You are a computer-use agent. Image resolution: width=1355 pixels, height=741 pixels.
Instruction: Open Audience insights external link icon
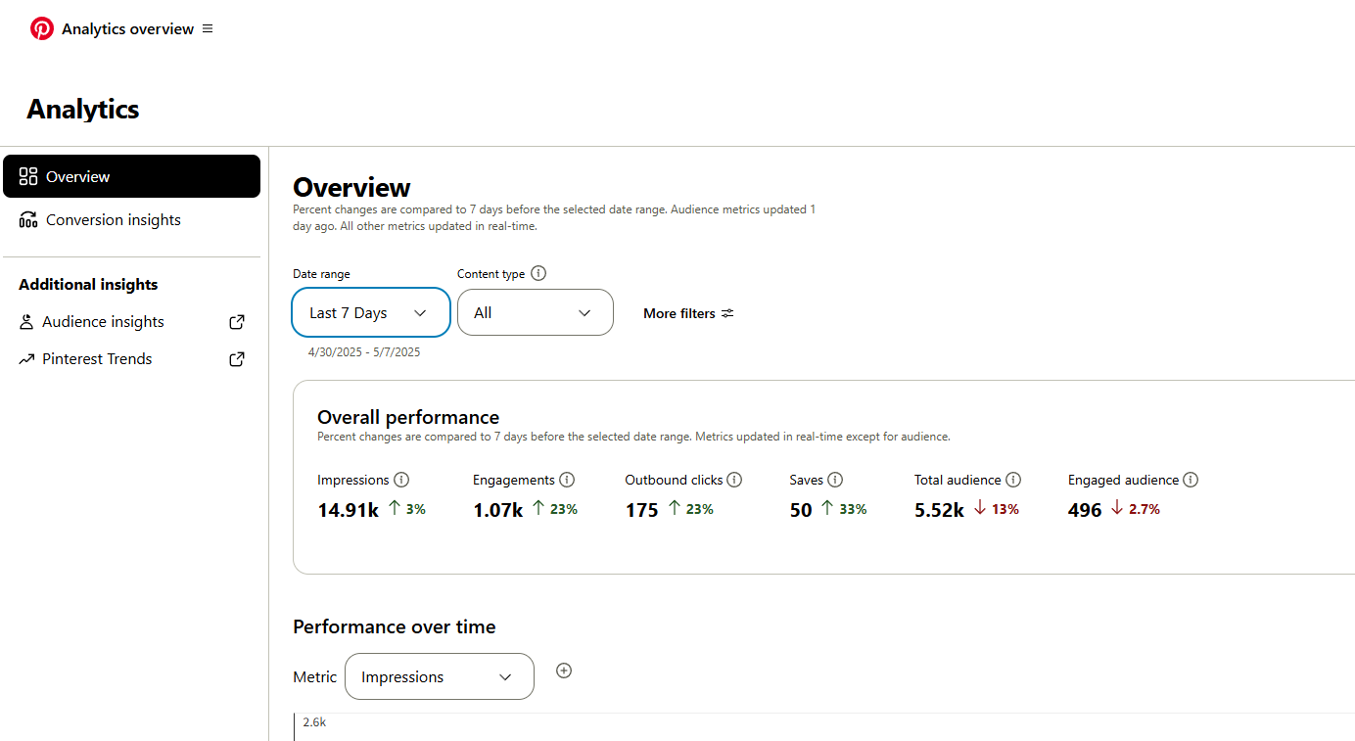pos(237,322)
